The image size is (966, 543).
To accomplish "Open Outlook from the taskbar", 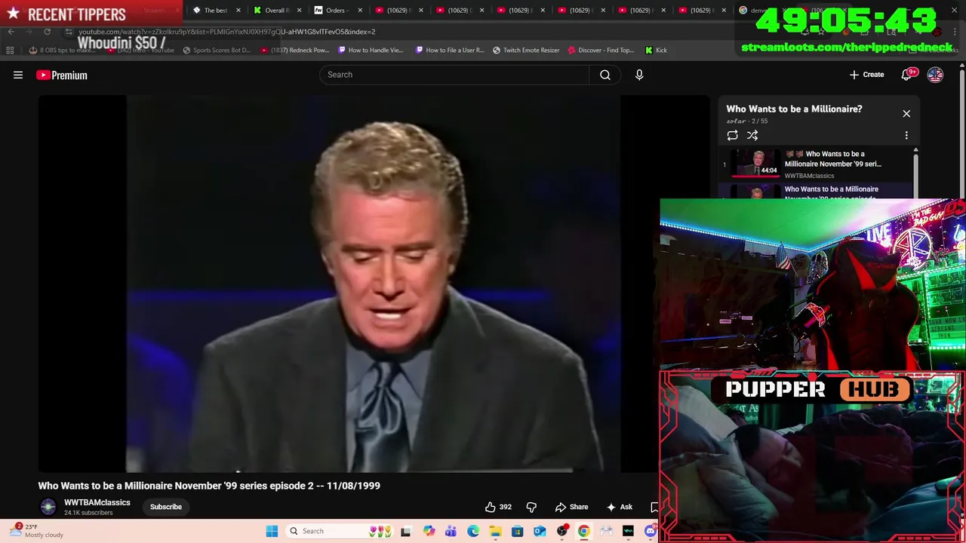I will [x=540, y=531].
